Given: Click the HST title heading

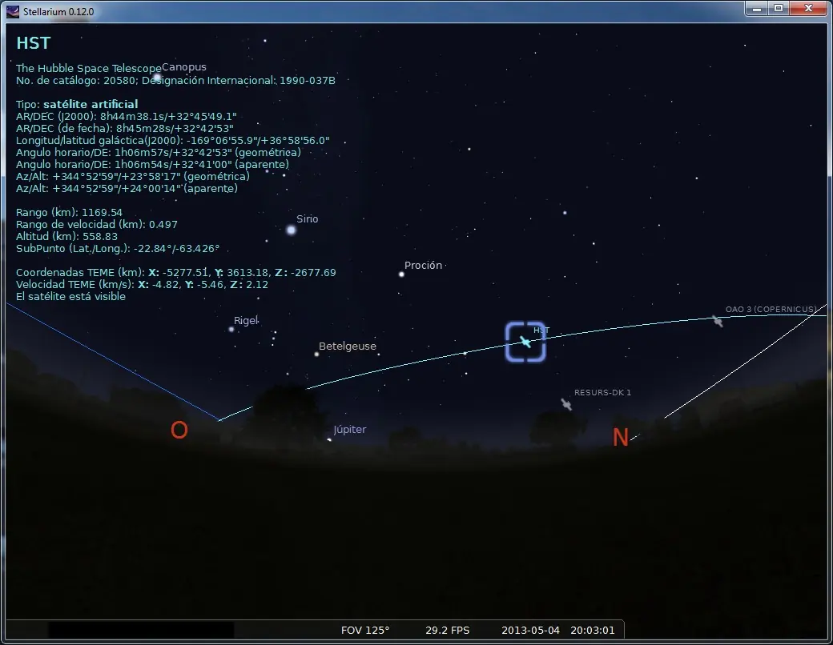Looking at the screenshot, I should point(33,43).
